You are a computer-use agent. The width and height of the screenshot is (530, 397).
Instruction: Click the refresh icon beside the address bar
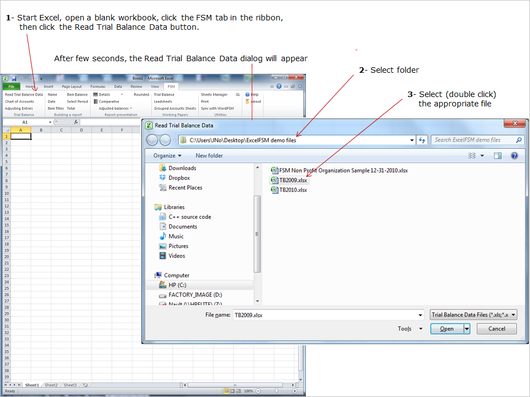point(422,140)
